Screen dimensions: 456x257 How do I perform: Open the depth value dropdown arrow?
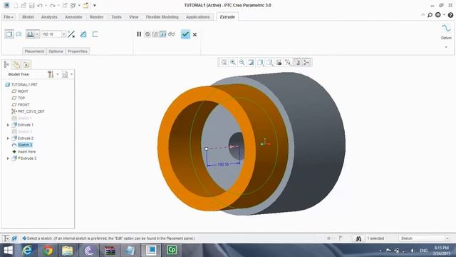tap(63, 34)
